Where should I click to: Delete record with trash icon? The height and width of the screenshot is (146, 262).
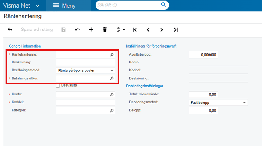pos(105,30)
